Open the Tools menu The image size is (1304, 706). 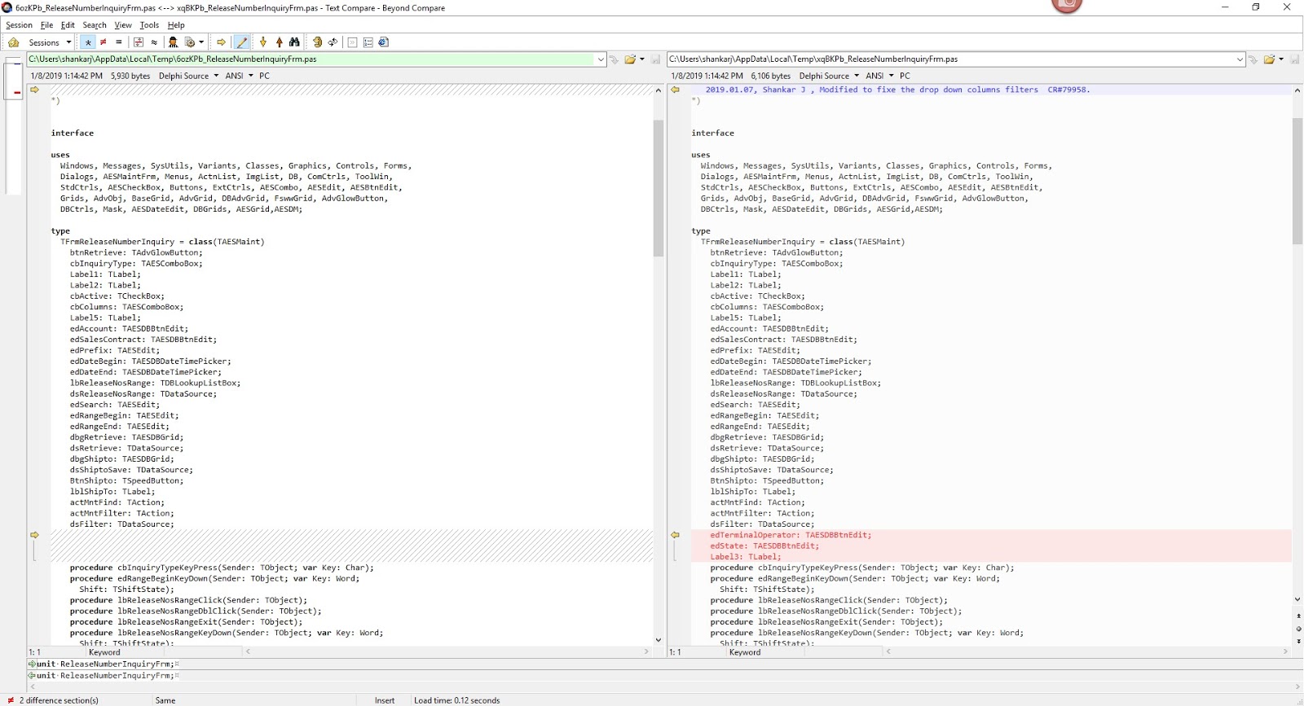[149, 25]
